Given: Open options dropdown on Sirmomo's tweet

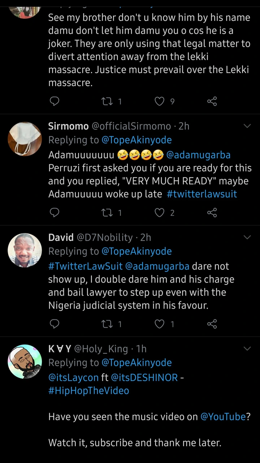Looking at the screenshot, I should coord(247,126).
